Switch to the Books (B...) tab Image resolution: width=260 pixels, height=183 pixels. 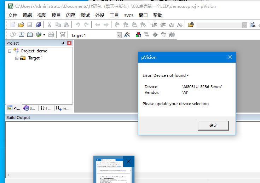click(x=30, y=108)
